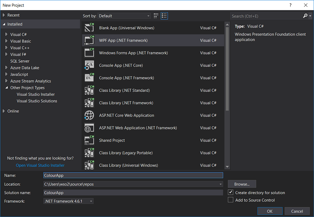Image resolution: width=314 pixels, height=217 pixels.
Task: Select the Console App (.NET Framework) template icon
Action: (89, 78)
